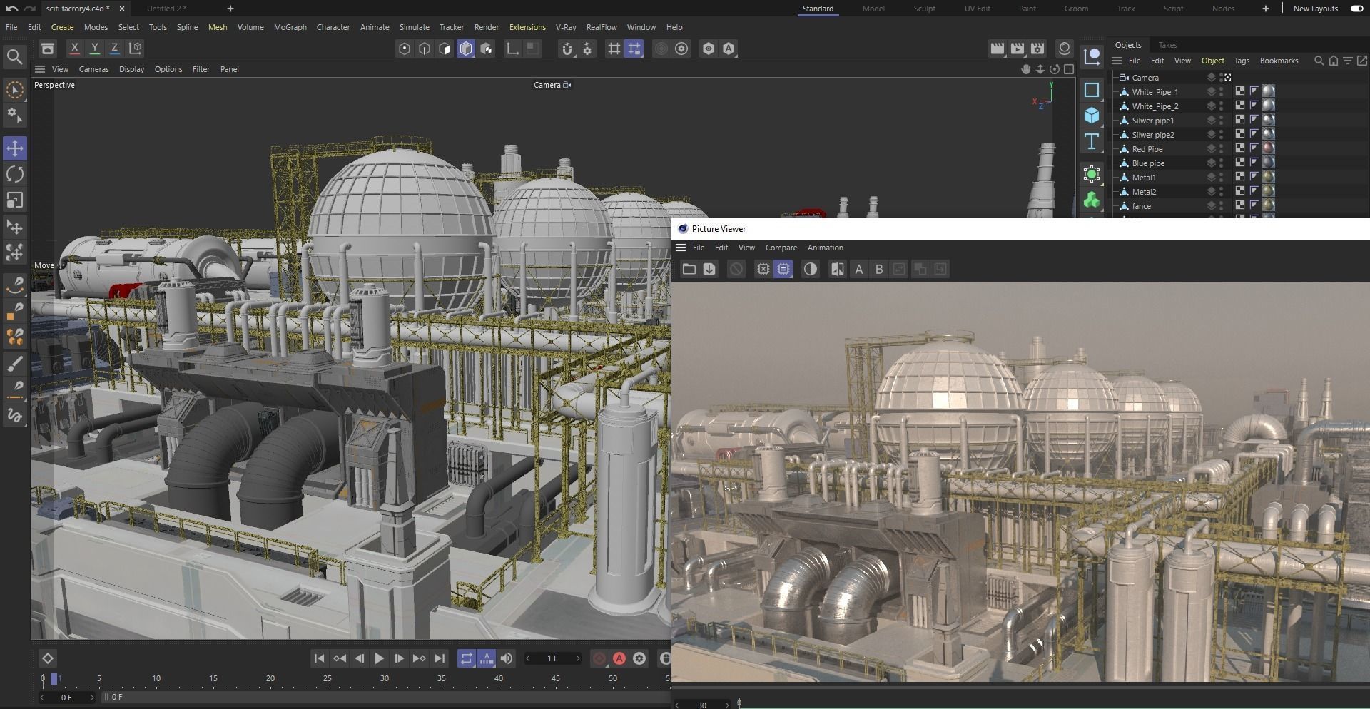Toggle the X axis lock
Viewport: 1370px width, 709px height.
pos(74,49)
